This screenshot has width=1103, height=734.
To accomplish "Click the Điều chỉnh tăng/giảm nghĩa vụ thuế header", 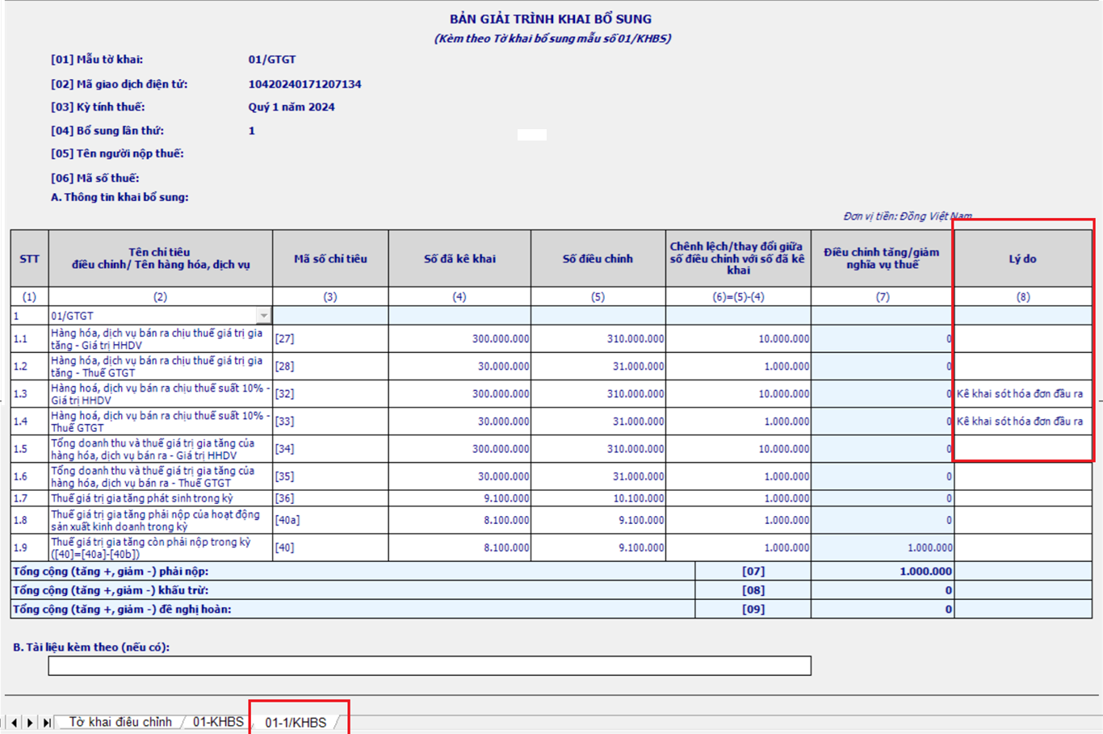I will tap(882, 259).
